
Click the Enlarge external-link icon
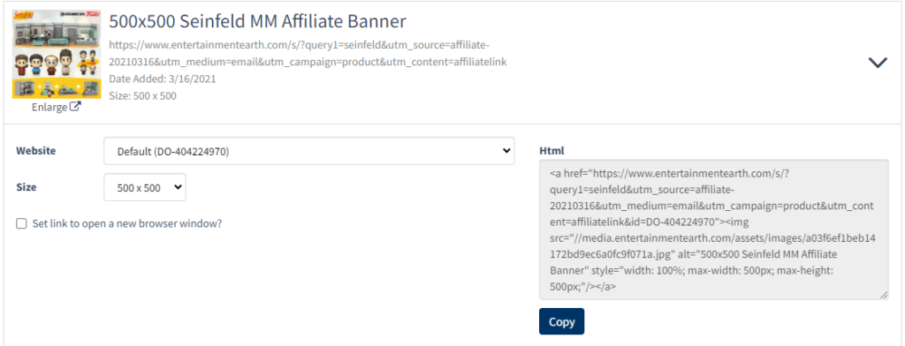coord(75,108)
